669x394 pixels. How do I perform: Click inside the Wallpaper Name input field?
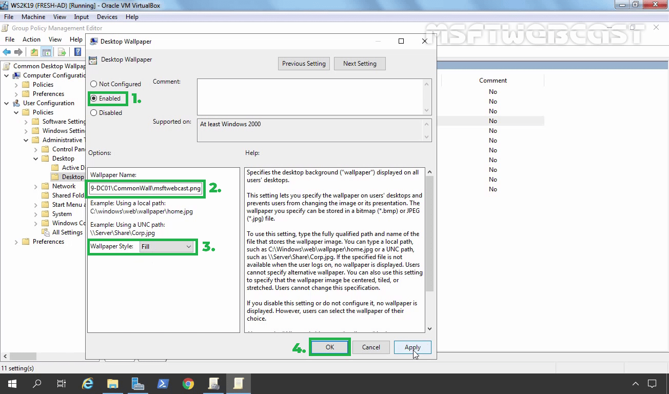146,188
